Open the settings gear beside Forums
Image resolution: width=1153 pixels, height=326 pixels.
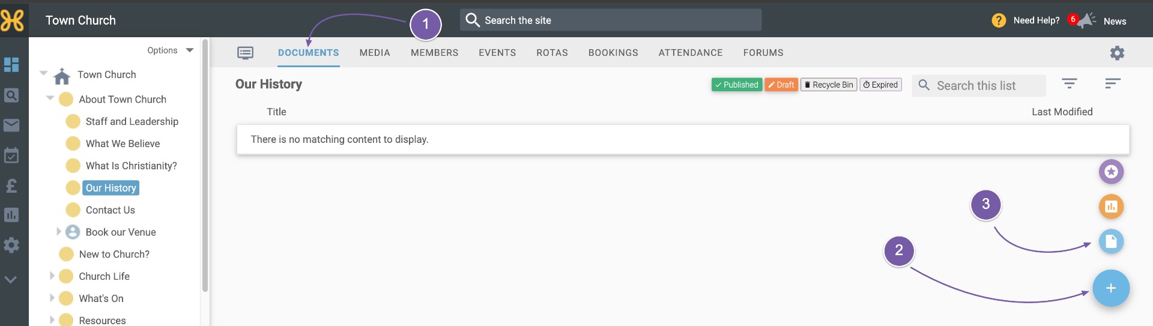pos(1117,53)
